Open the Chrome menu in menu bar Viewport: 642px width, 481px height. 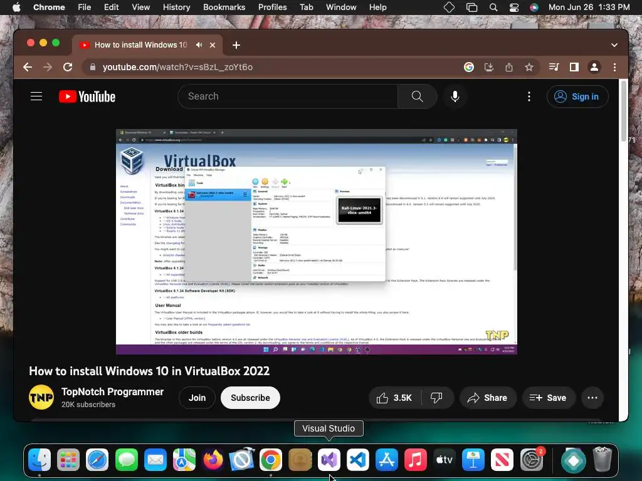pos(49,8)
